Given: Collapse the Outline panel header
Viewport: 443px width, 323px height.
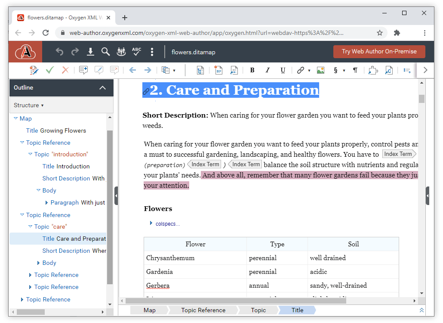Looking at the screenshot, I should click(102, 88).
